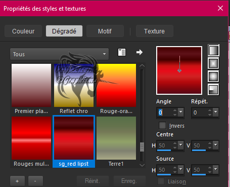Click the Enreg. button
Screen dimensions: 230x187
point(129,181)
